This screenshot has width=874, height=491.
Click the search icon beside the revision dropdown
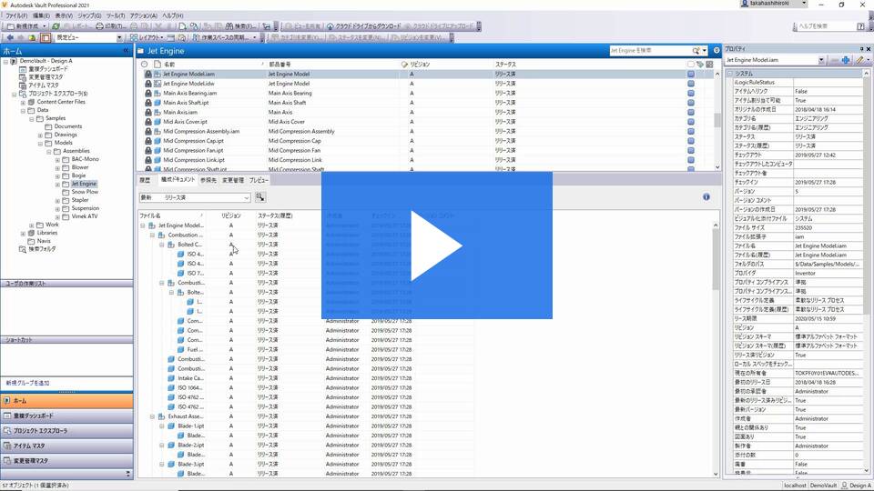(259, 196)
